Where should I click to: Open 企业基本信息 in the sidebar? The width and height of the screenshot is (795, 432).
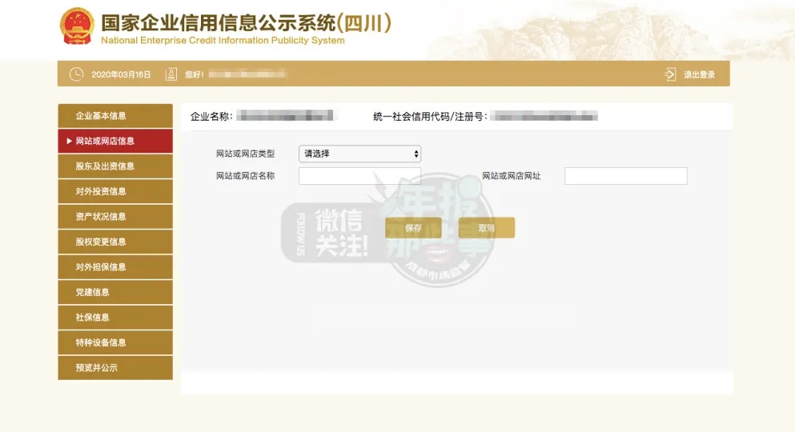[115, 116]
